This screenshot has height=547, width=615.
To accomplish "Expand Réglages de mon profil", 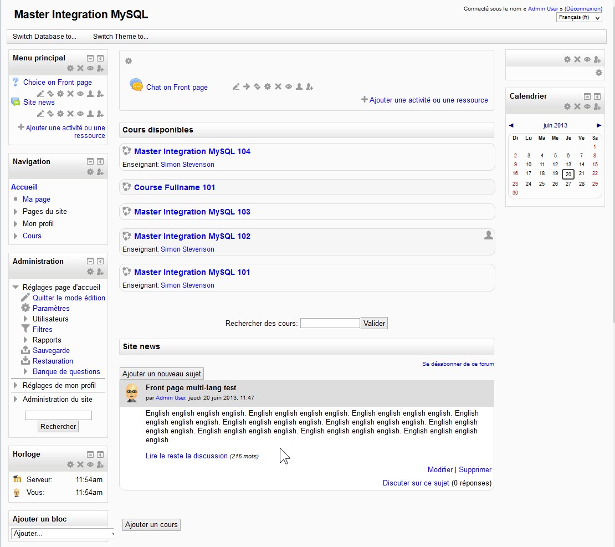I will tap(16, 385).
